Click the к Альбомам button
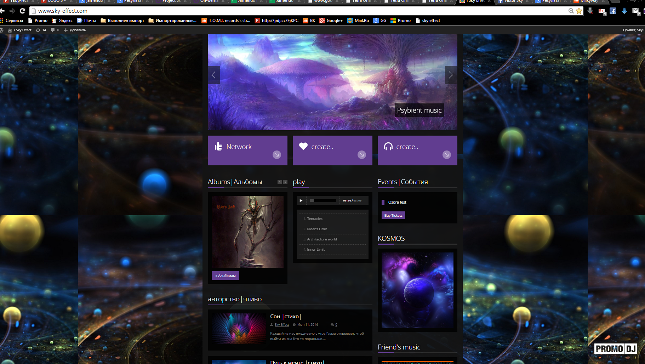The height and width of the screenshot is (364, 645). point(225,275)
